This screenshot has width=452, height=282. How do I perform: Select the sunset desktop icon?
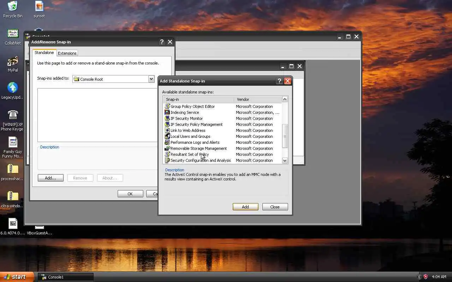tap(39, 6)
